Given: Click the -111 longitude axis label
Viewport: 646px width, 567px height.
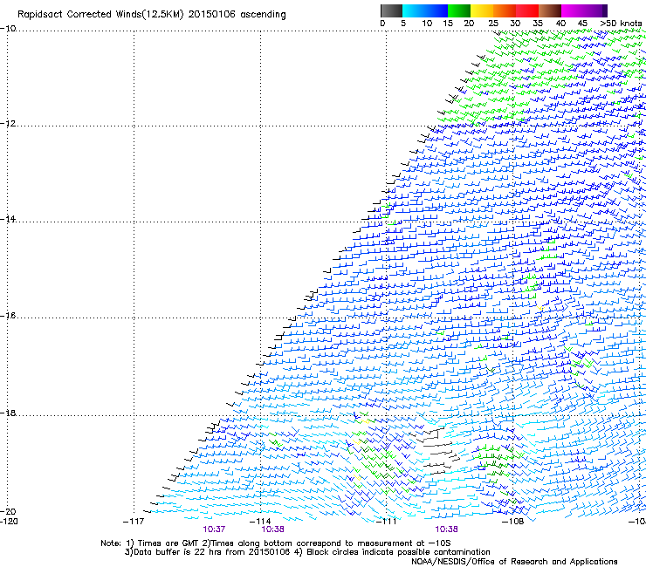Looking at the screenshot, I should coord(386,522).
